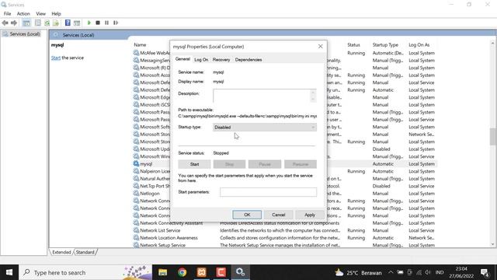
Task: Open the File menu
Action: pos(7,14)
